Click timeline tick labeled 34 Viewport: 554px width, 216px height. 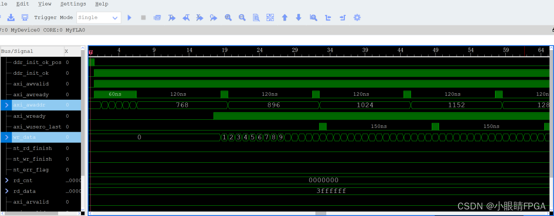(330, 50)
